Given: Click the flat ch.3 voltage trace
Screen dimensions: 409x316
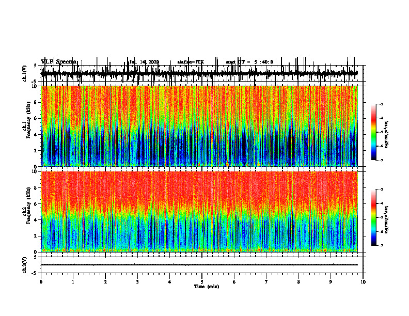Looking at the screenshot, I should [x=199, y=265].
